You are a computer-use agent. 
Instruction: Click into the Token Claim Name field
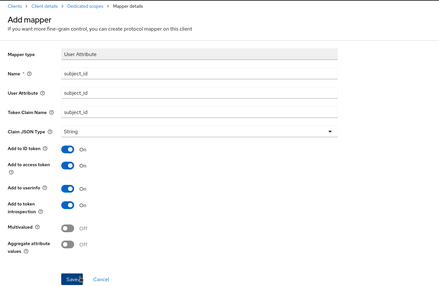(x=199, y=112)
